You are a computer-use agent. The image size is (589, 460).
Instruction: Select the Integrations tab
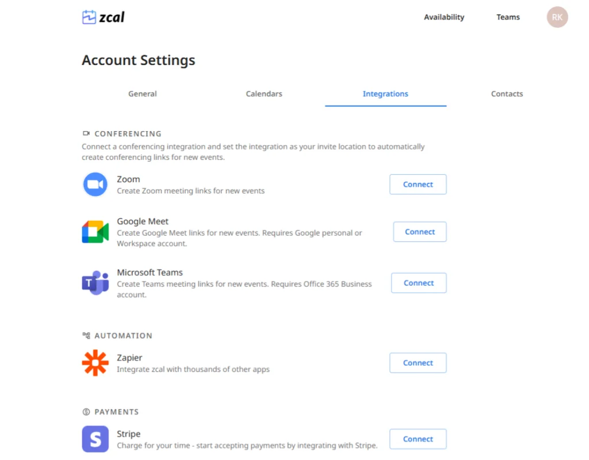385,94
